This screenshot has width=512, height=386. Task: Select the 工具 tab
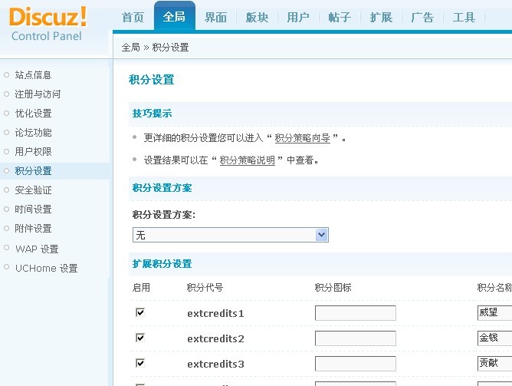click(464, 18)
